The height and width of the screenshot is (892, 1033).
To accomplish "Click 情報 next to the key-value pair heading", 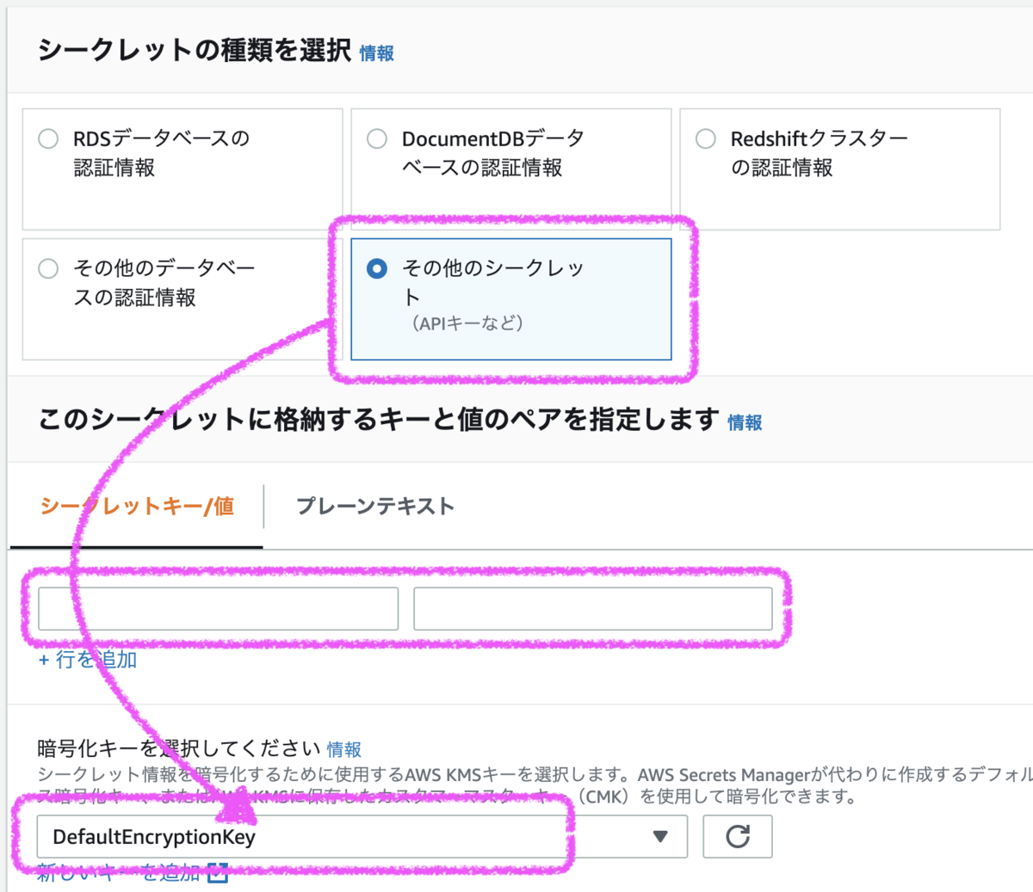I will tap(744, 422).
